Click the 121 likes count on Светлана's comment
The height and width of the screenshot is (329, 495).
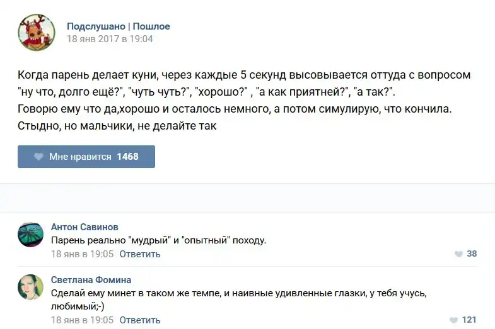click(469, 320)
